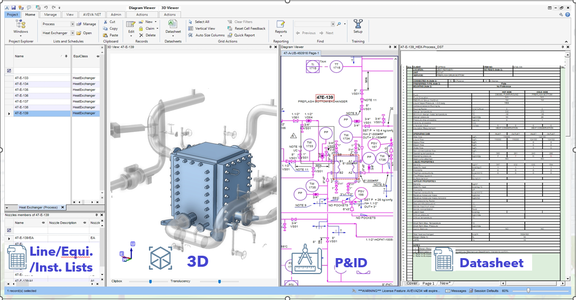Open the Find search box dropdown
Image resolution: width=576 pixels, height=300 pixels.
(x=333, y=24)
